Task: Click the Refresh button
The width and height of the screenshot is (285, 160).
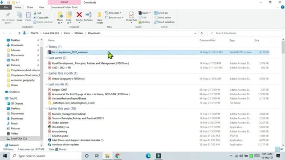Action: [x=202, y=33]
